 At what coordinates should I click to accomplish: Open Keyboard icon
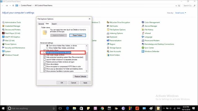108,37
